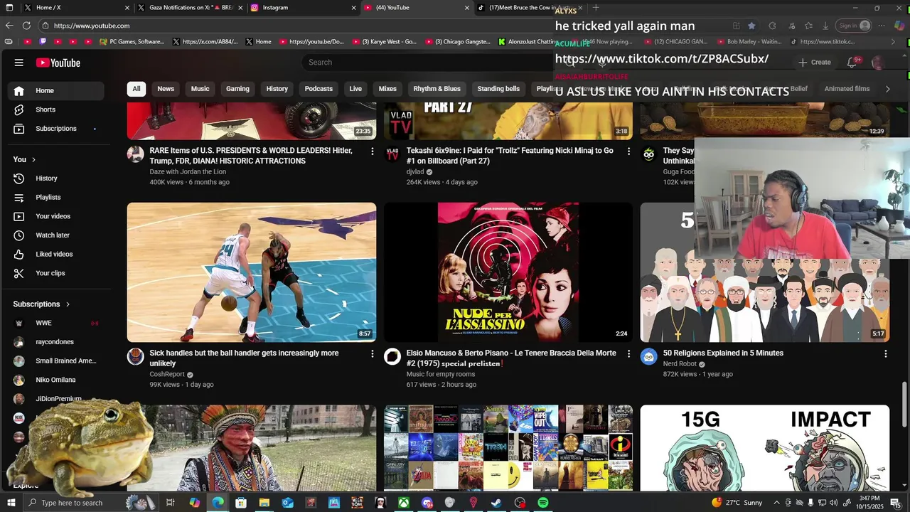Click the Create video button
Screen dimensions: 910x512
(x=814, y=63)
